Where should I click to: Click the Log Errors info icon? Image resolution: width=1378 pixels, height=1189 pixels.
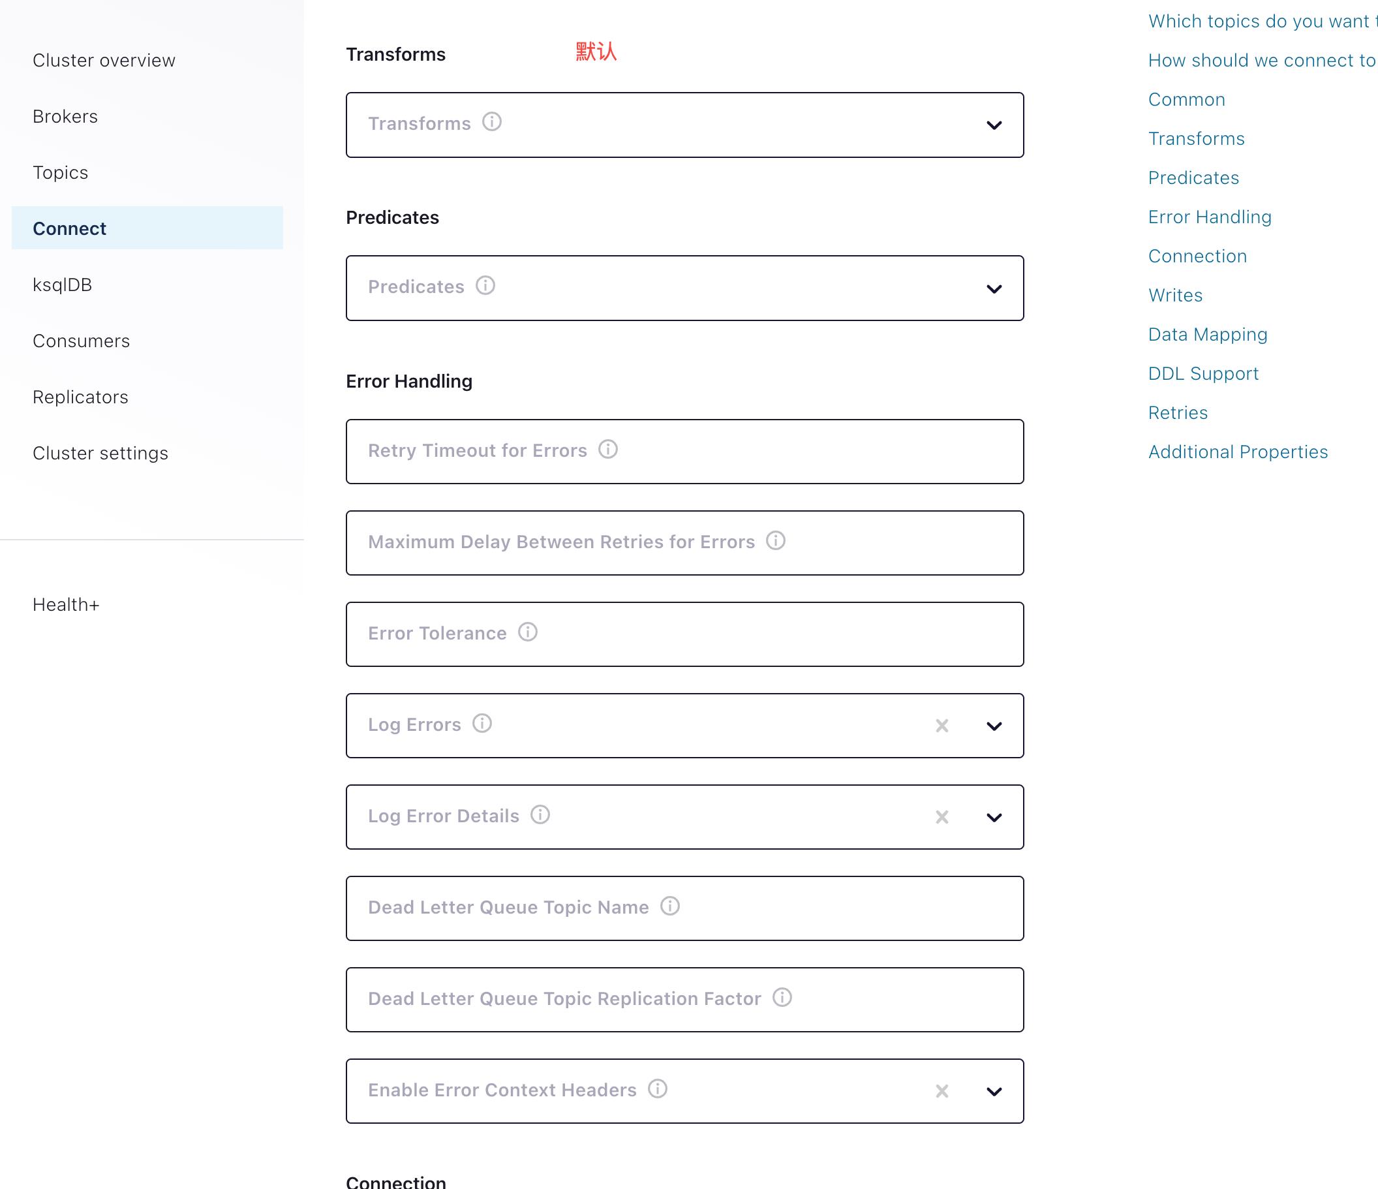(x=482, y=723)
